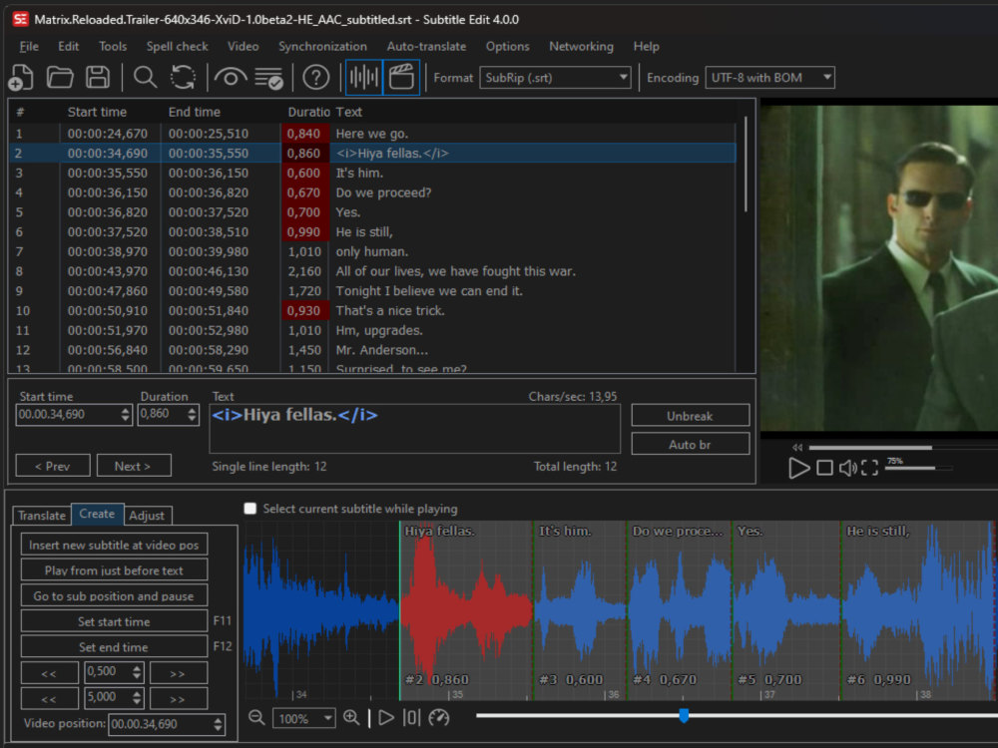Screen dimensions: 998x748
Task: Click waveform play selection icon
Action: (x=385, y=718)
